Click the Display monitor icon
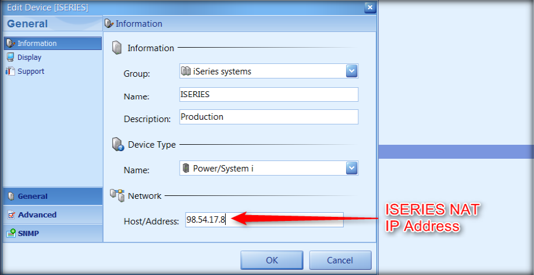This screenshot has width=534, height=275. coord(10,58)
